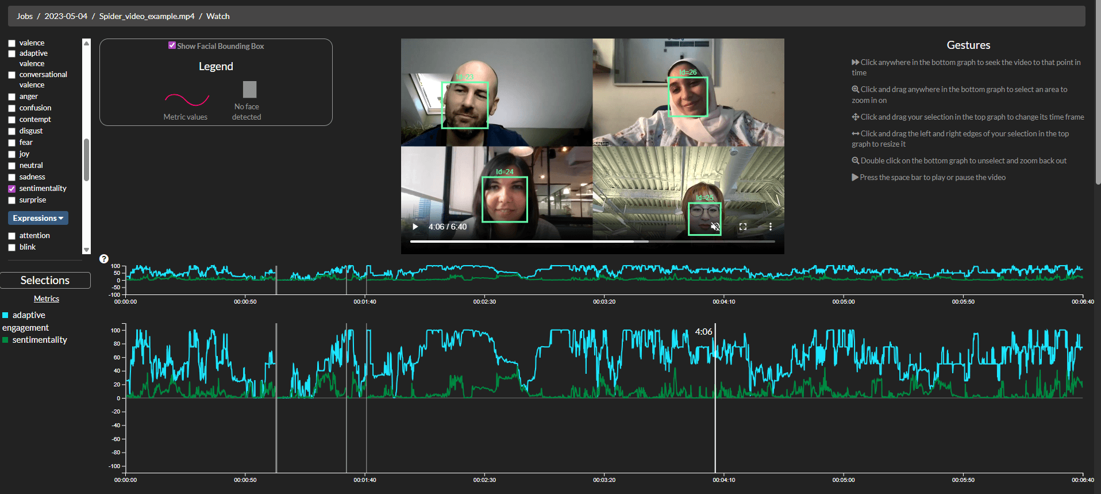Click the No face detected gray swatch
1101x494 pixels.
click(x=249, y=89)
